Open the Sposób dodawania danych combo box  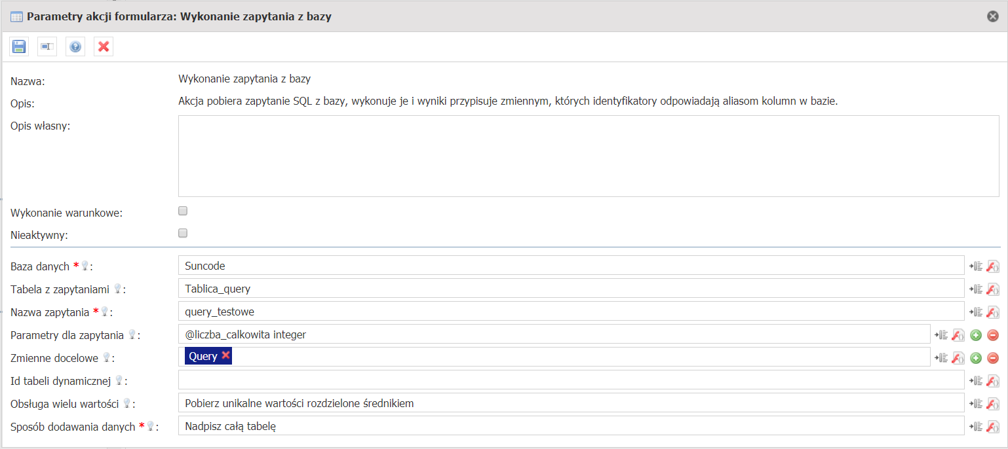(x=571, y=426)
